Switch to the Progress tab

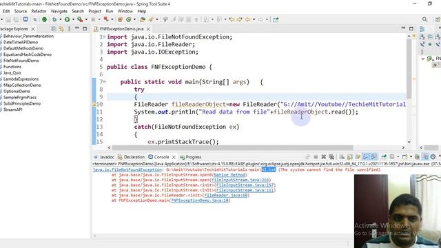191,157
